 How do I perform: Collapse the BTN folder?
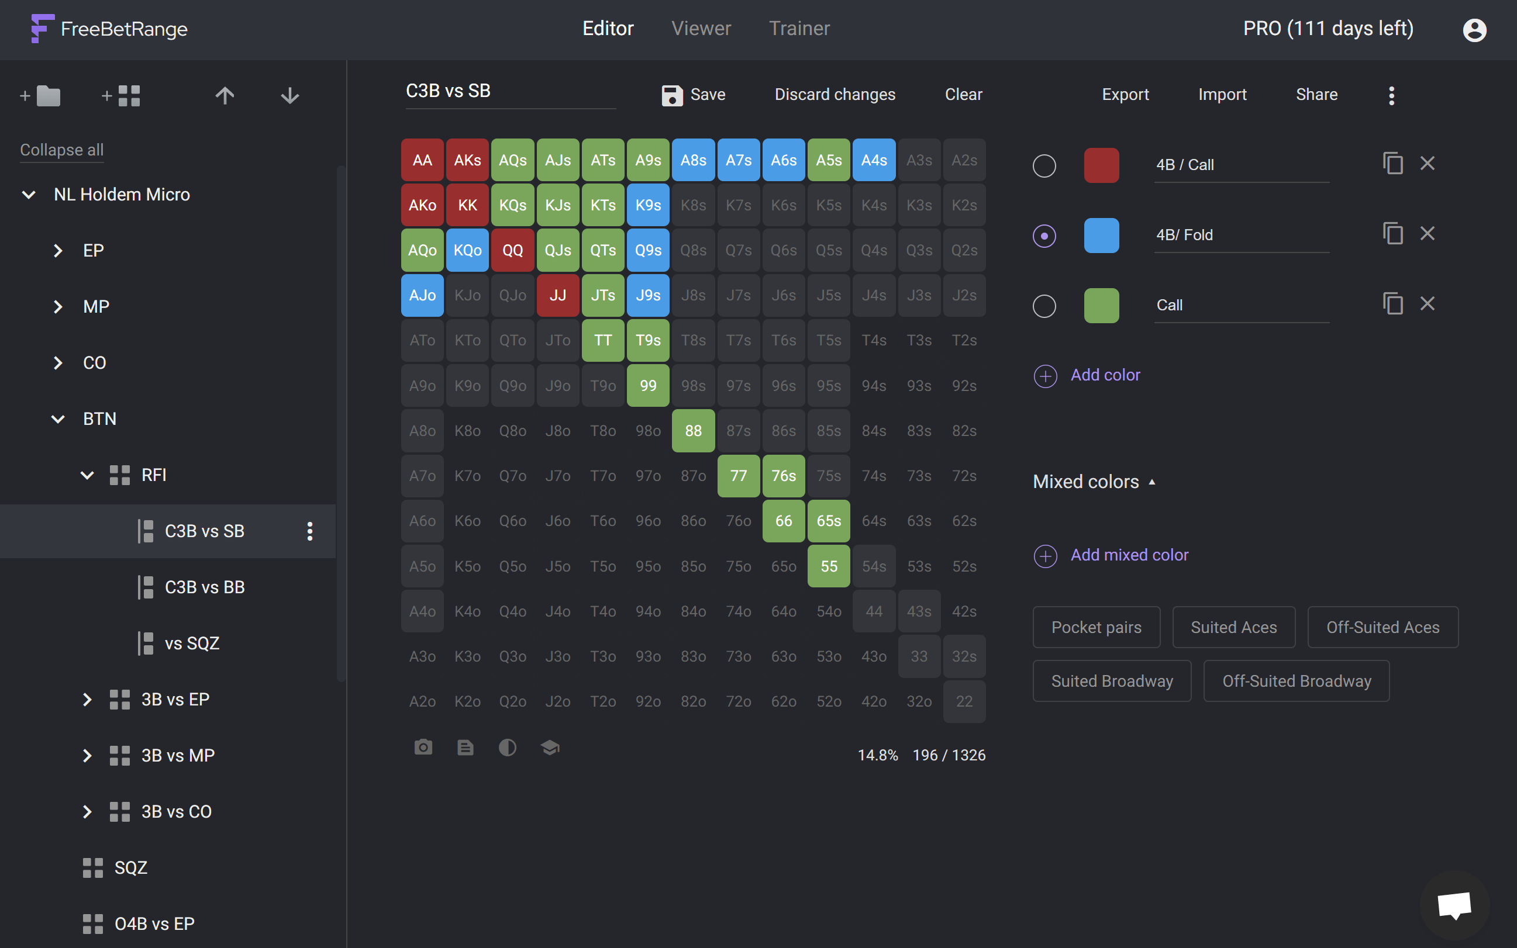(58, 419)
